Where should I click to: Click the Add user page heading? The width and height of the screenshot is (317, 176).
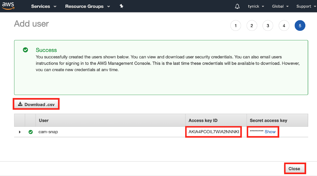click(x=31, y=24)
